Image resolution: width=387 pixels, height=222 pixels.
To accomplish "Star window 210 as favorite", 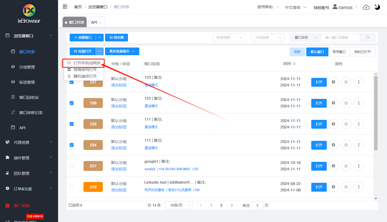I will point(346,187).
